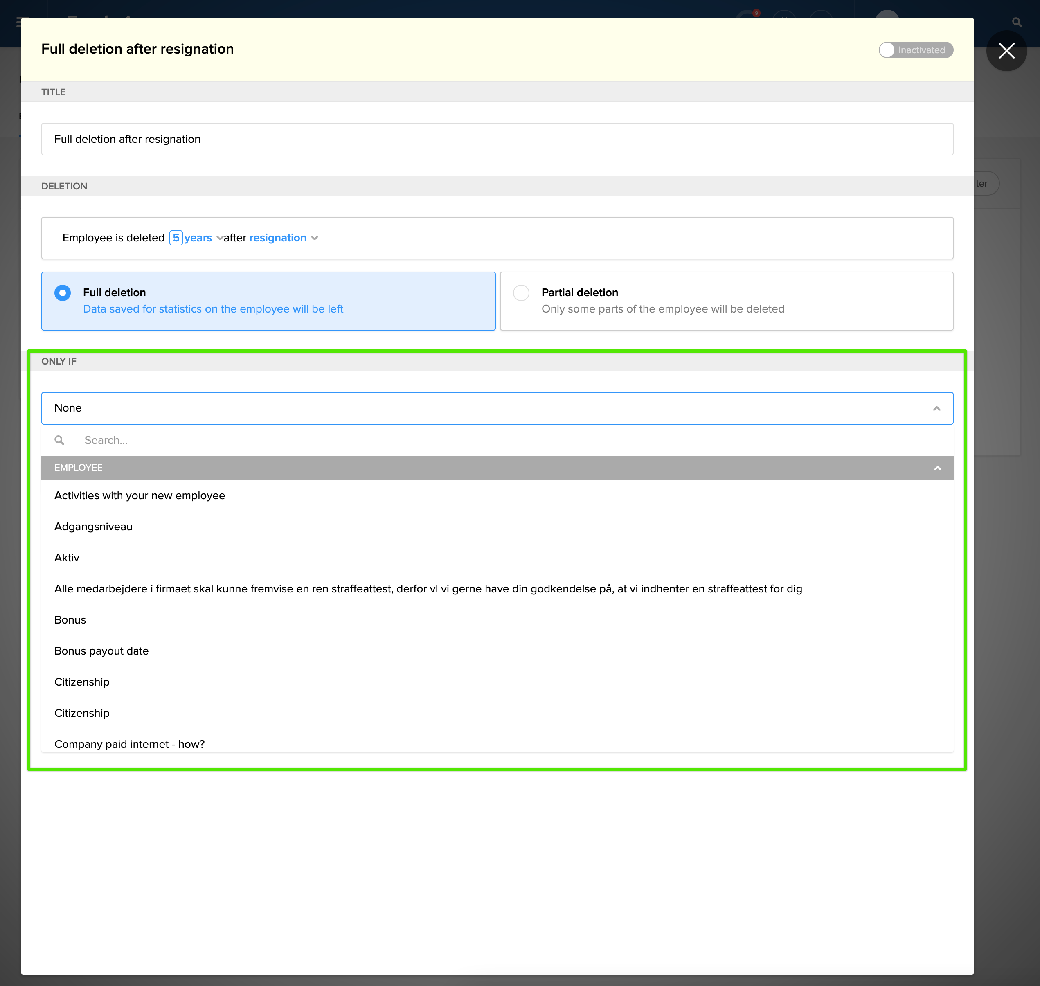The image size is (1040, 986).
Task: Click the top-right global search icon
Action: click(x=1016, y=22)
